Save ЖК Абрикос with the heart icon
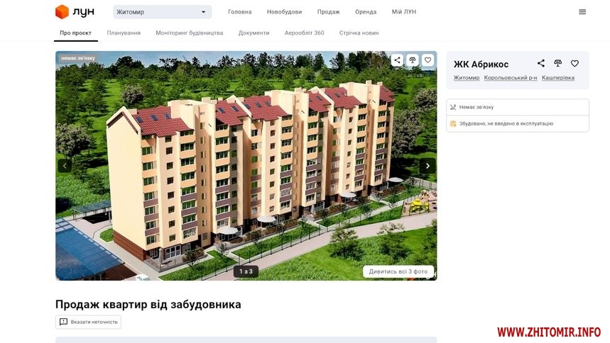This screenshot has width=610, height=343. click(x=574, y=63)
